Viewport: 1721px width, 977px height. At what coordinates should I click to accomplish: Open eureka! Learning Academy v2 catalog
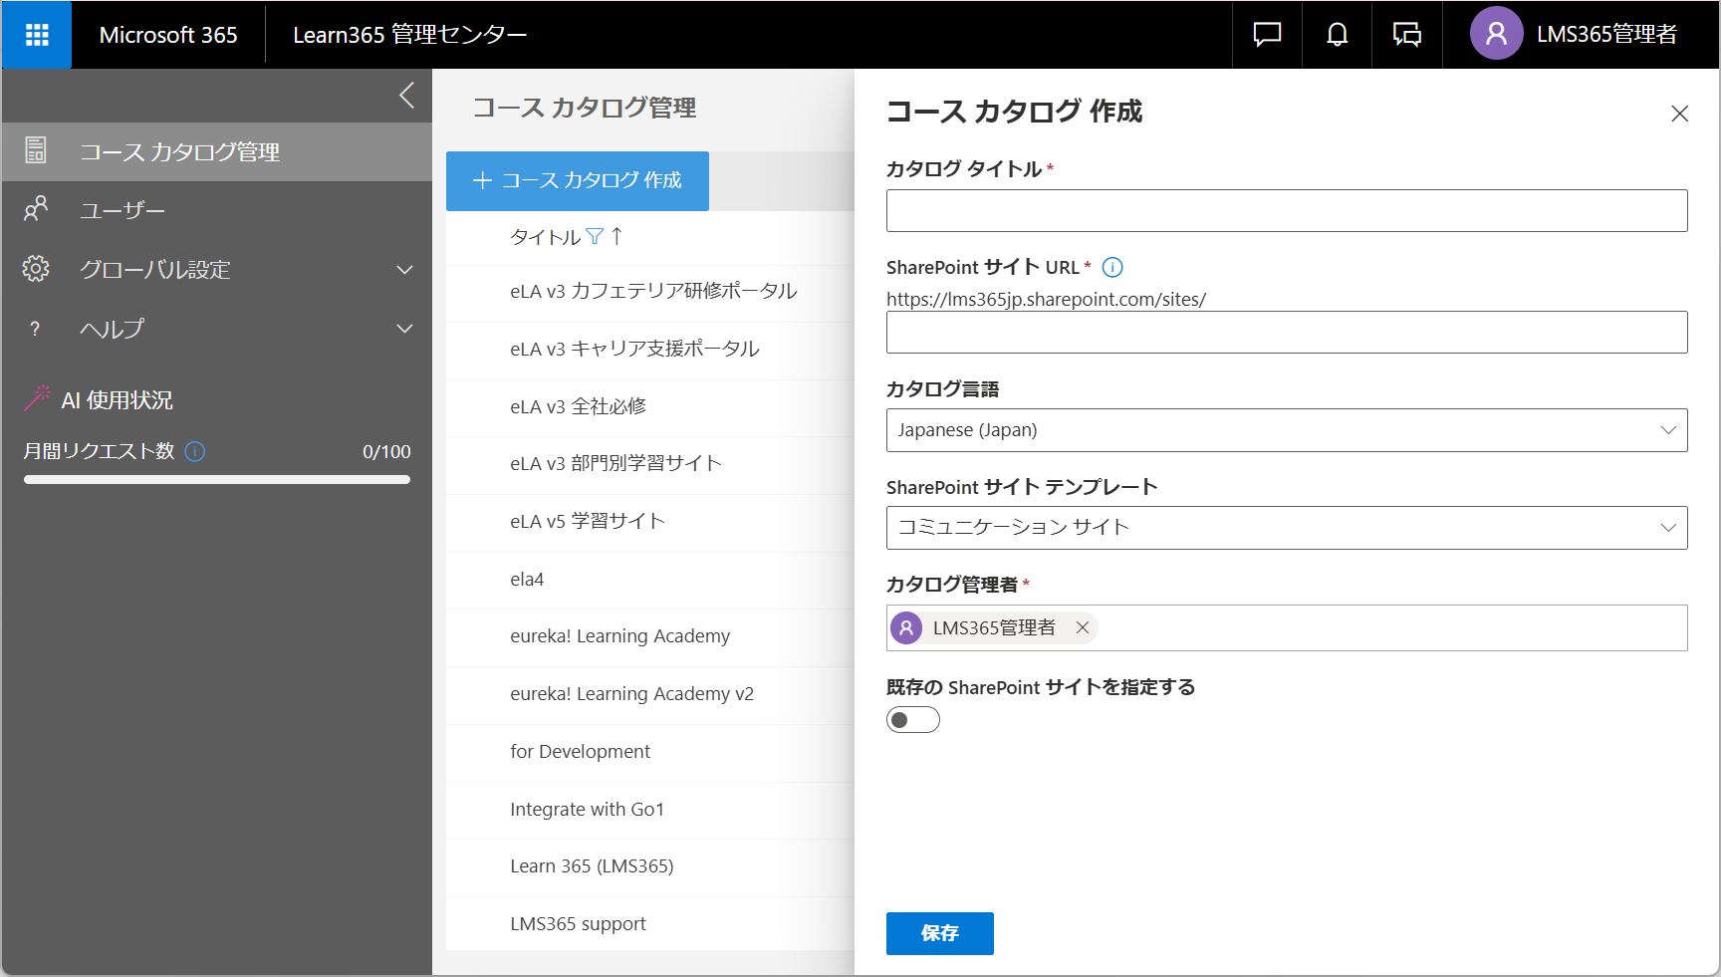pyautogui.click(x=631, y=694)
